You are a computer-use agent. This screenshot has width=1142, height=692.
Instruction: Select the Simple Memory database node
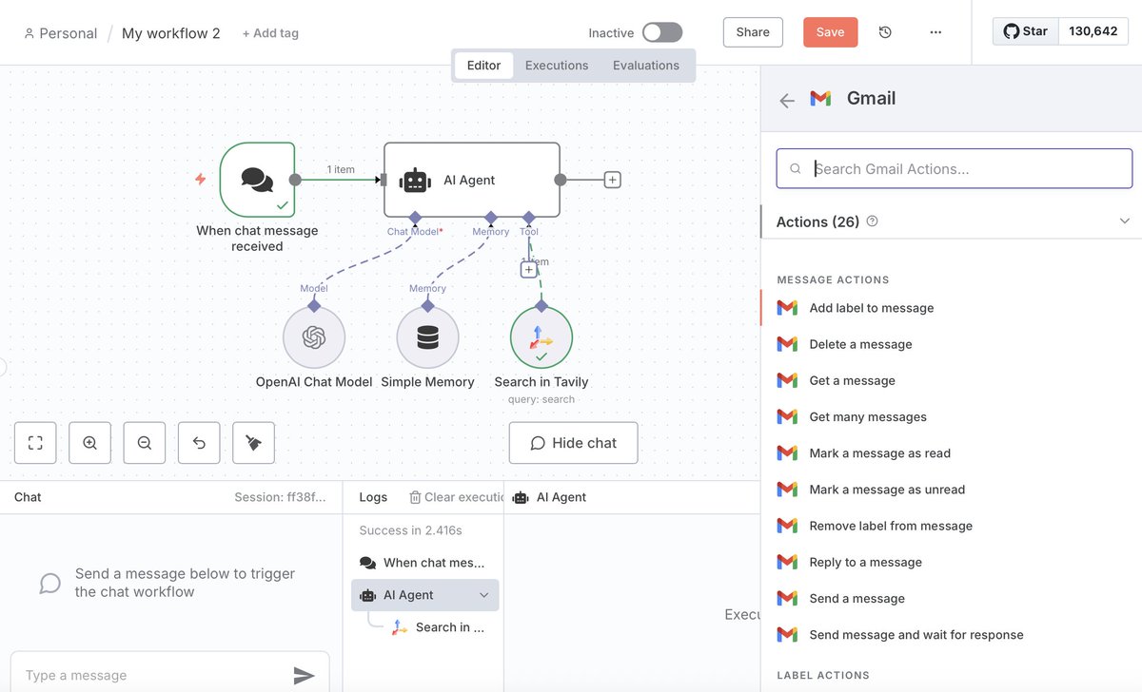click(x=427, y=336)
